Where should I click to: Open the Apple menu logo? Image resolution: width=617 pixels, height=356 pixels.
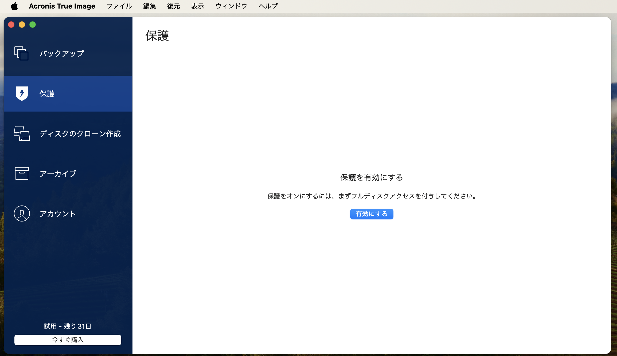coord(14,6)
